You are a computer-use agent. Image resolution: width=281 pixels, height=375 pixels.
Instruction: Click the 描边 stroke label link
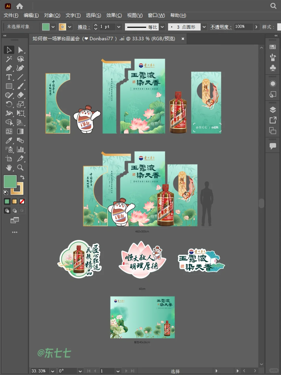84,27
